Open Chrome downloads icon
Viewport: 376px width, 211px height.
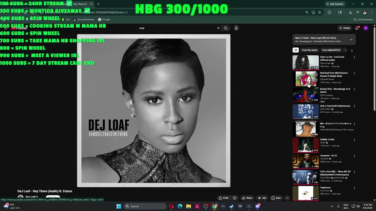(x=350, y=12)
